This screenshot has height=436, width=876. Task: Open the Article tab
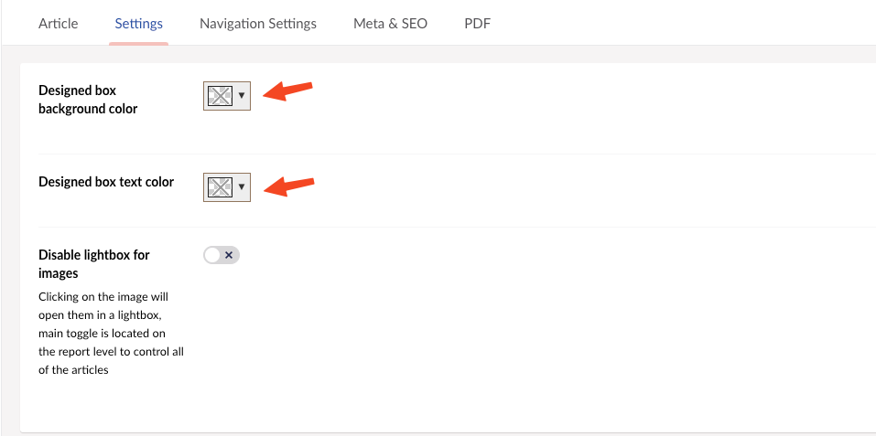coord(59,24)
